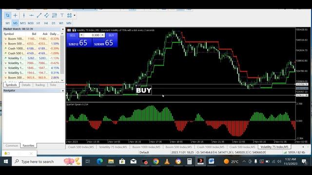This screenshot has height=175, width=312.
Task: Click the taskbar search box
Action: (47, 161)
